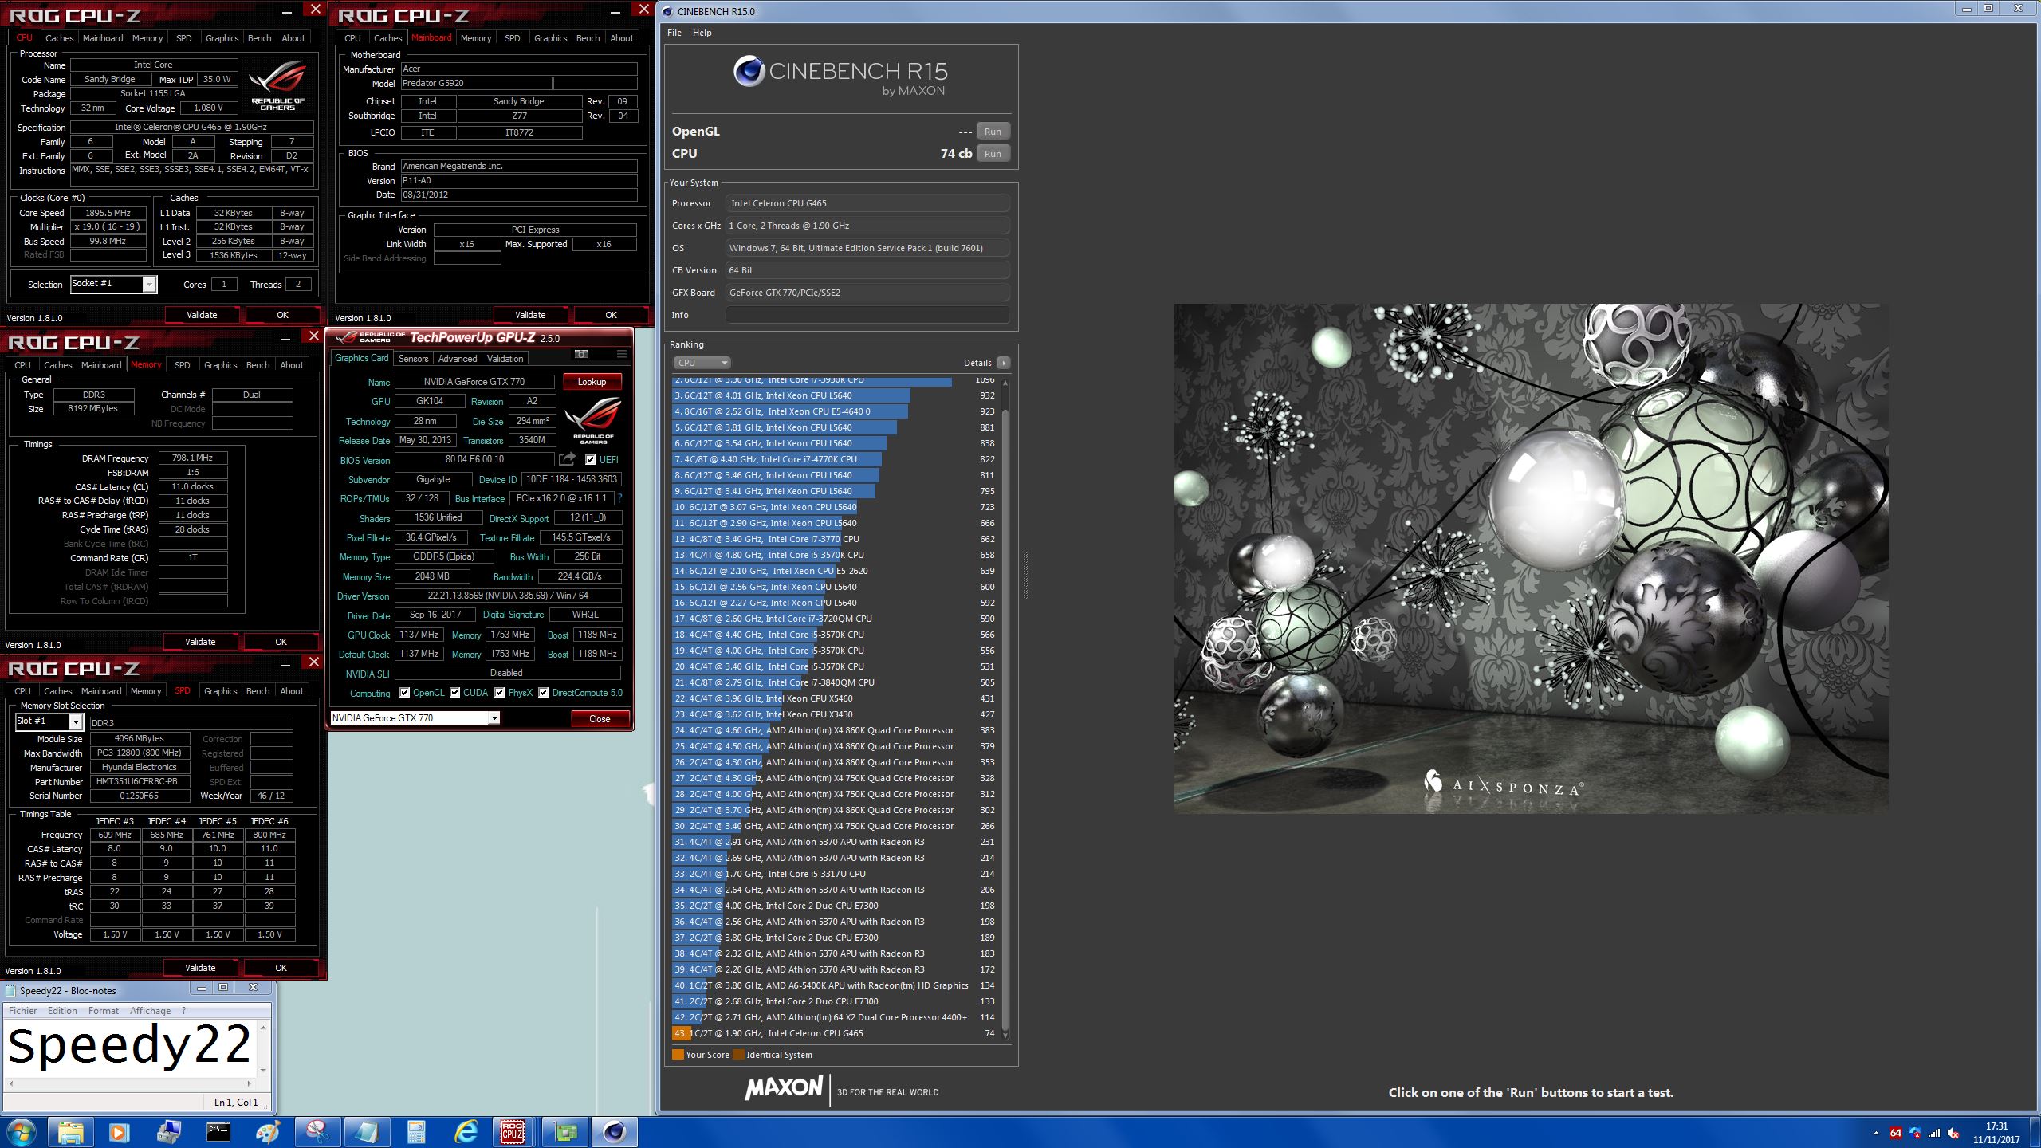Toggle the CUDA checkbox
This screenshot has height=1148, width=2041.
point(455,693)
